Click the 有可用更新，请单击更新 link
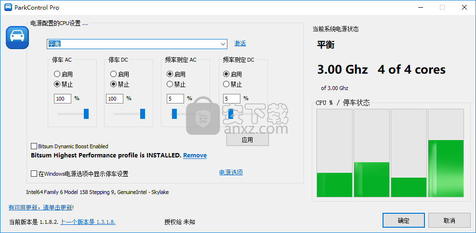This screenshot has width=476, height=233. click(x=40, y=207)
